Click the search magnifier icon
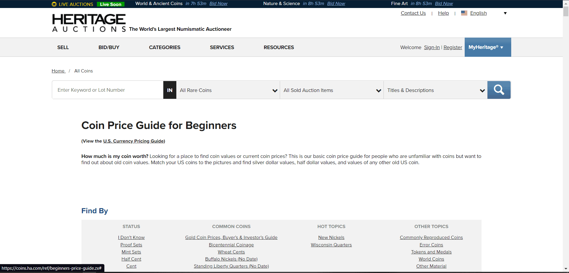 point(499,90)
